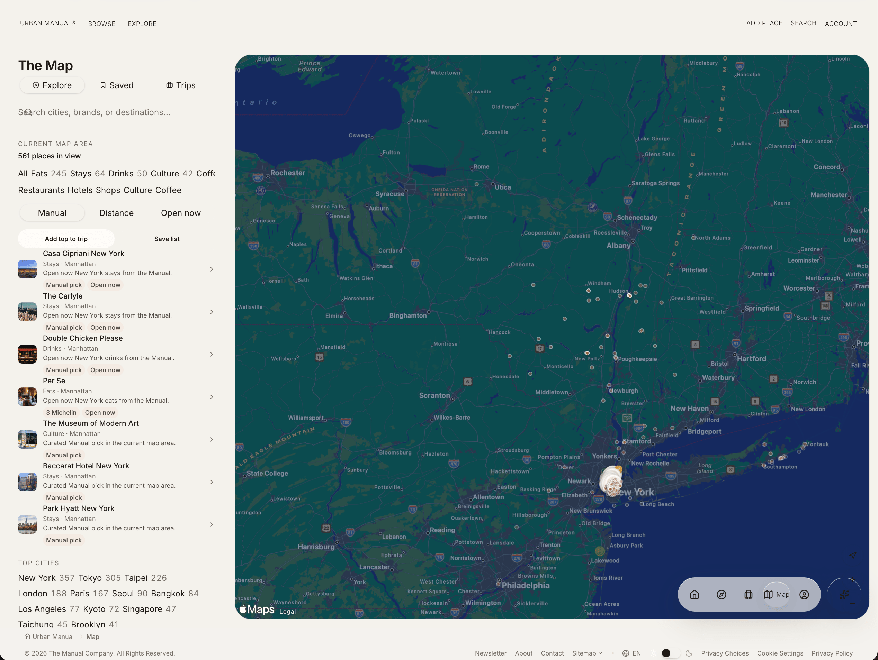
Task: Select the Shops quick filter
Action: pyautogui.click(x=108, y=190)
